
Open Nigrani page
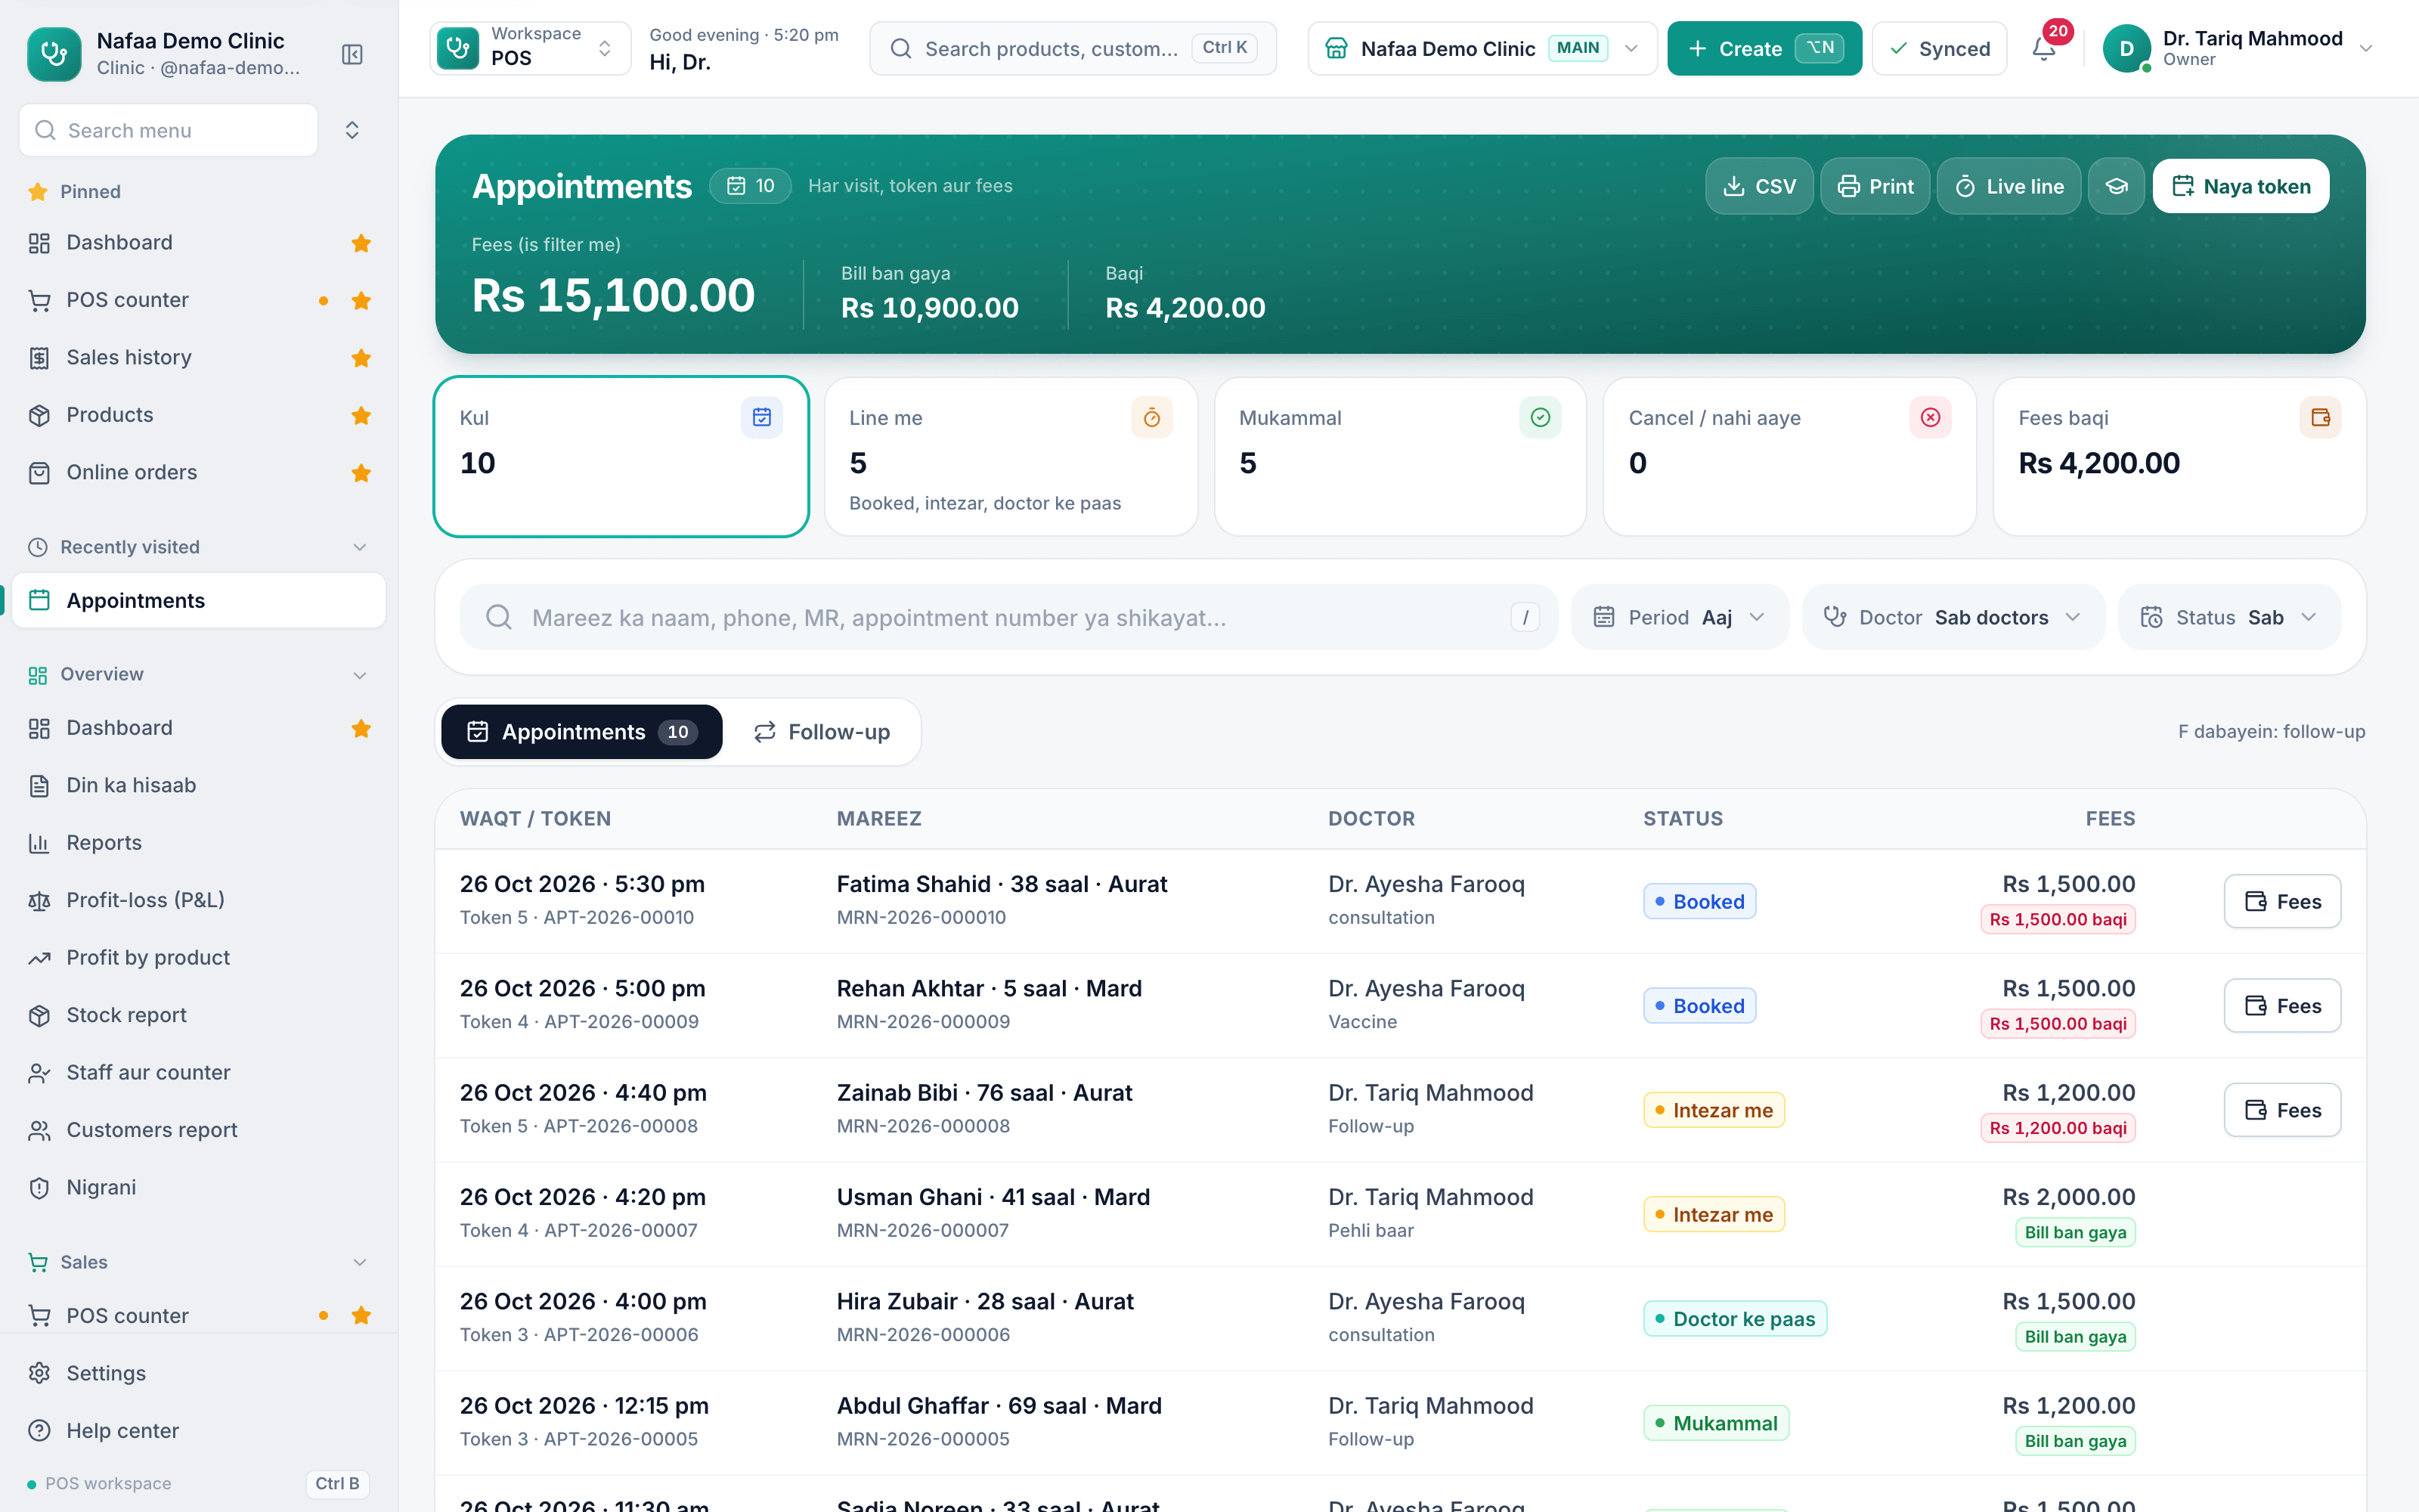pos(199,1187)
